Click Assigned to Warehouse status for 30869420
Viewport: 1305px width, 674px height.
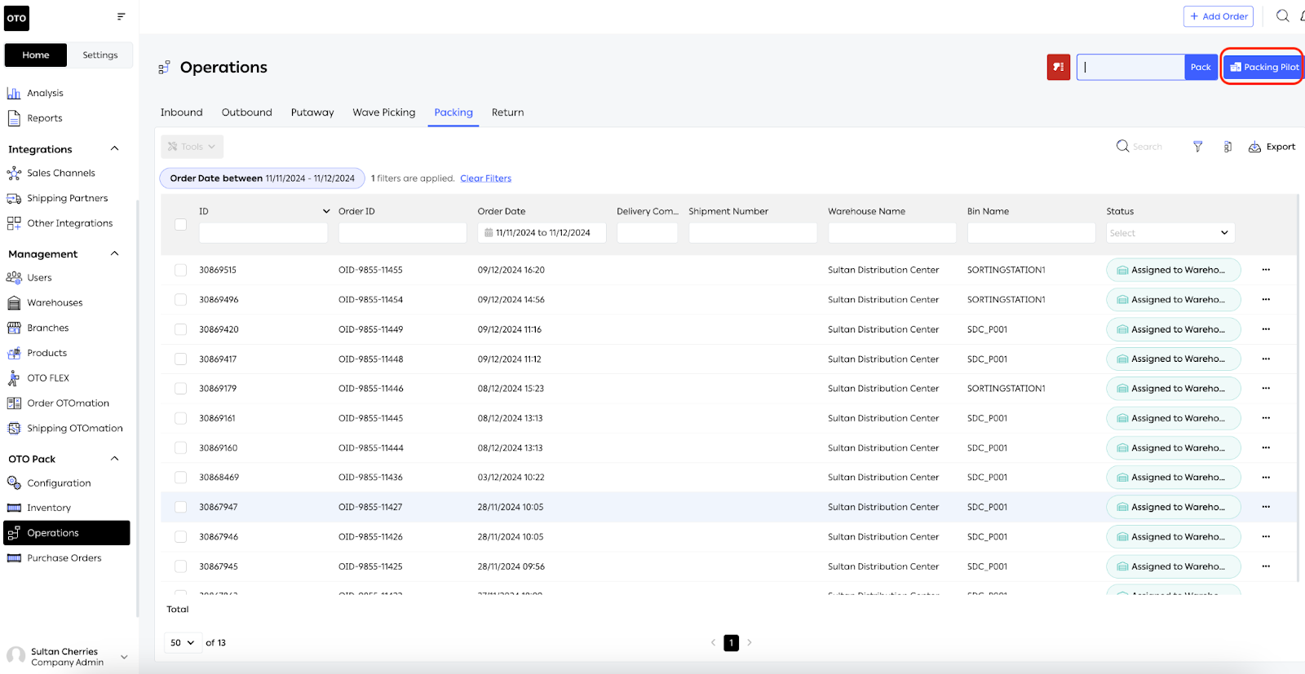[1173, 329]
